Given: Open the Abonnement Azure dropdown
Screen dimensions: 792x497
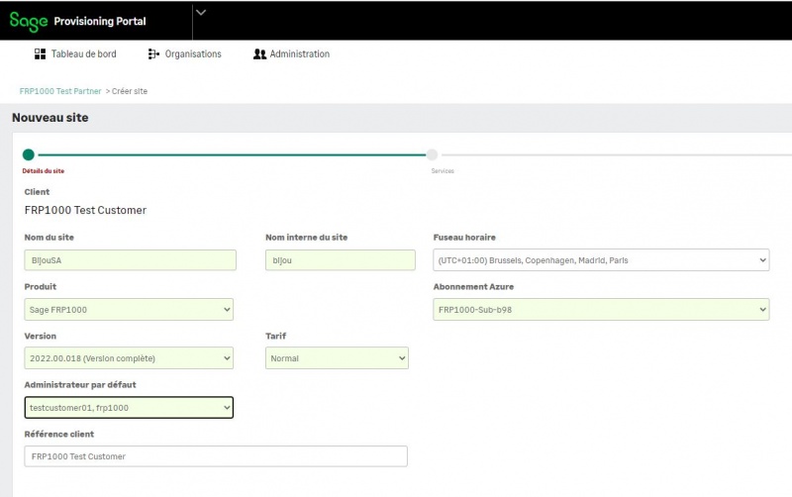Looking at the screenshot, I should [601, 309].
